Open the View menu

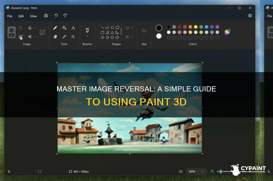pyautogui.click(x=33, y=16)
